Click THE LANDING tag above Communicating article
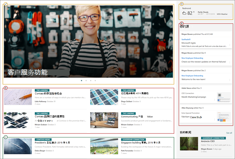Screen dimensions: 235x159 (x=128, y=113)
